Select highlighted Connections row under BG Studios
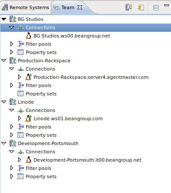The width and height of the screenshot is (171, 193). point(85,27)
